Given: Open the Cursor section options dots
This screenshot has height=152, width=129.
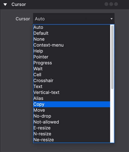Looking at the screenshot, I should [111, 4].
